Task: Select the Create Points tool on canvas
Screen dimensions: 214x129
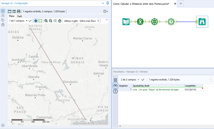Action: coord(140,21)
